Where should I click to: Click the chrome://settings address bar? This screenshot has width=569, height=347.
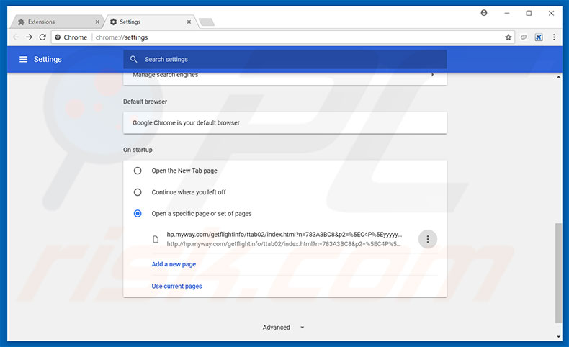click(x=283, y=37)
